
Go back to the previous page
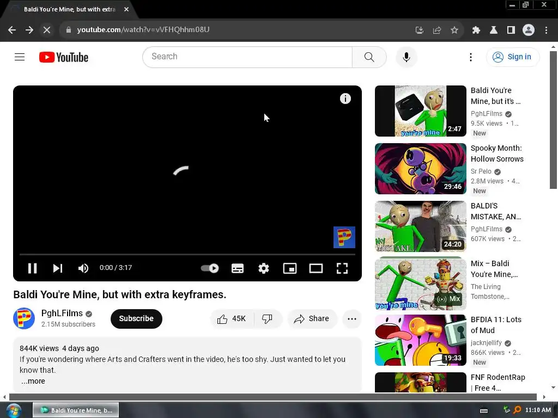click(x=12, y=30)
